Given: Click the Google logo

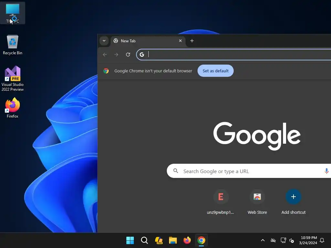Looking at the screenshot, I should (257, 136).
